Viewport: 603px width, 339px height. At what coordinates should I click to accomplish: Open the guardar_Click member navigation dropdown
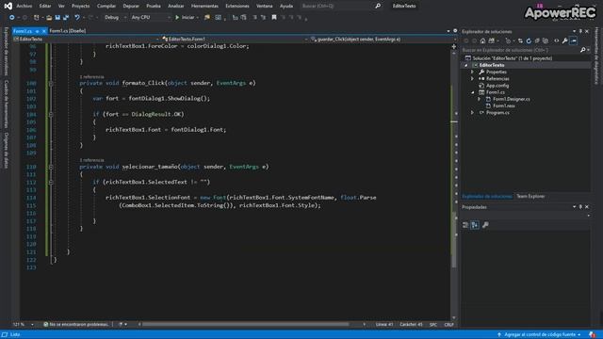point(383,39)
